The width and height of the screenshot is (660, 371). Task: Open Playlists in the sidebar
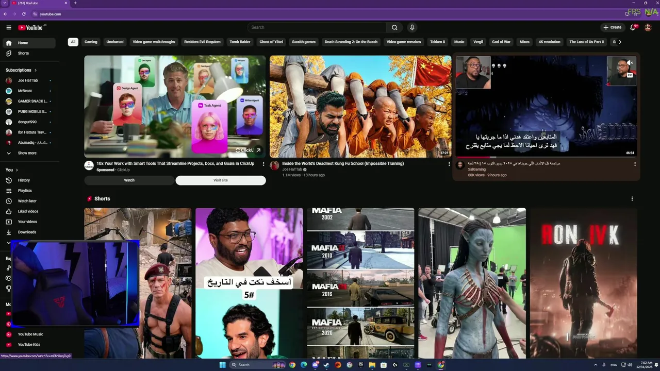(30, 191)
